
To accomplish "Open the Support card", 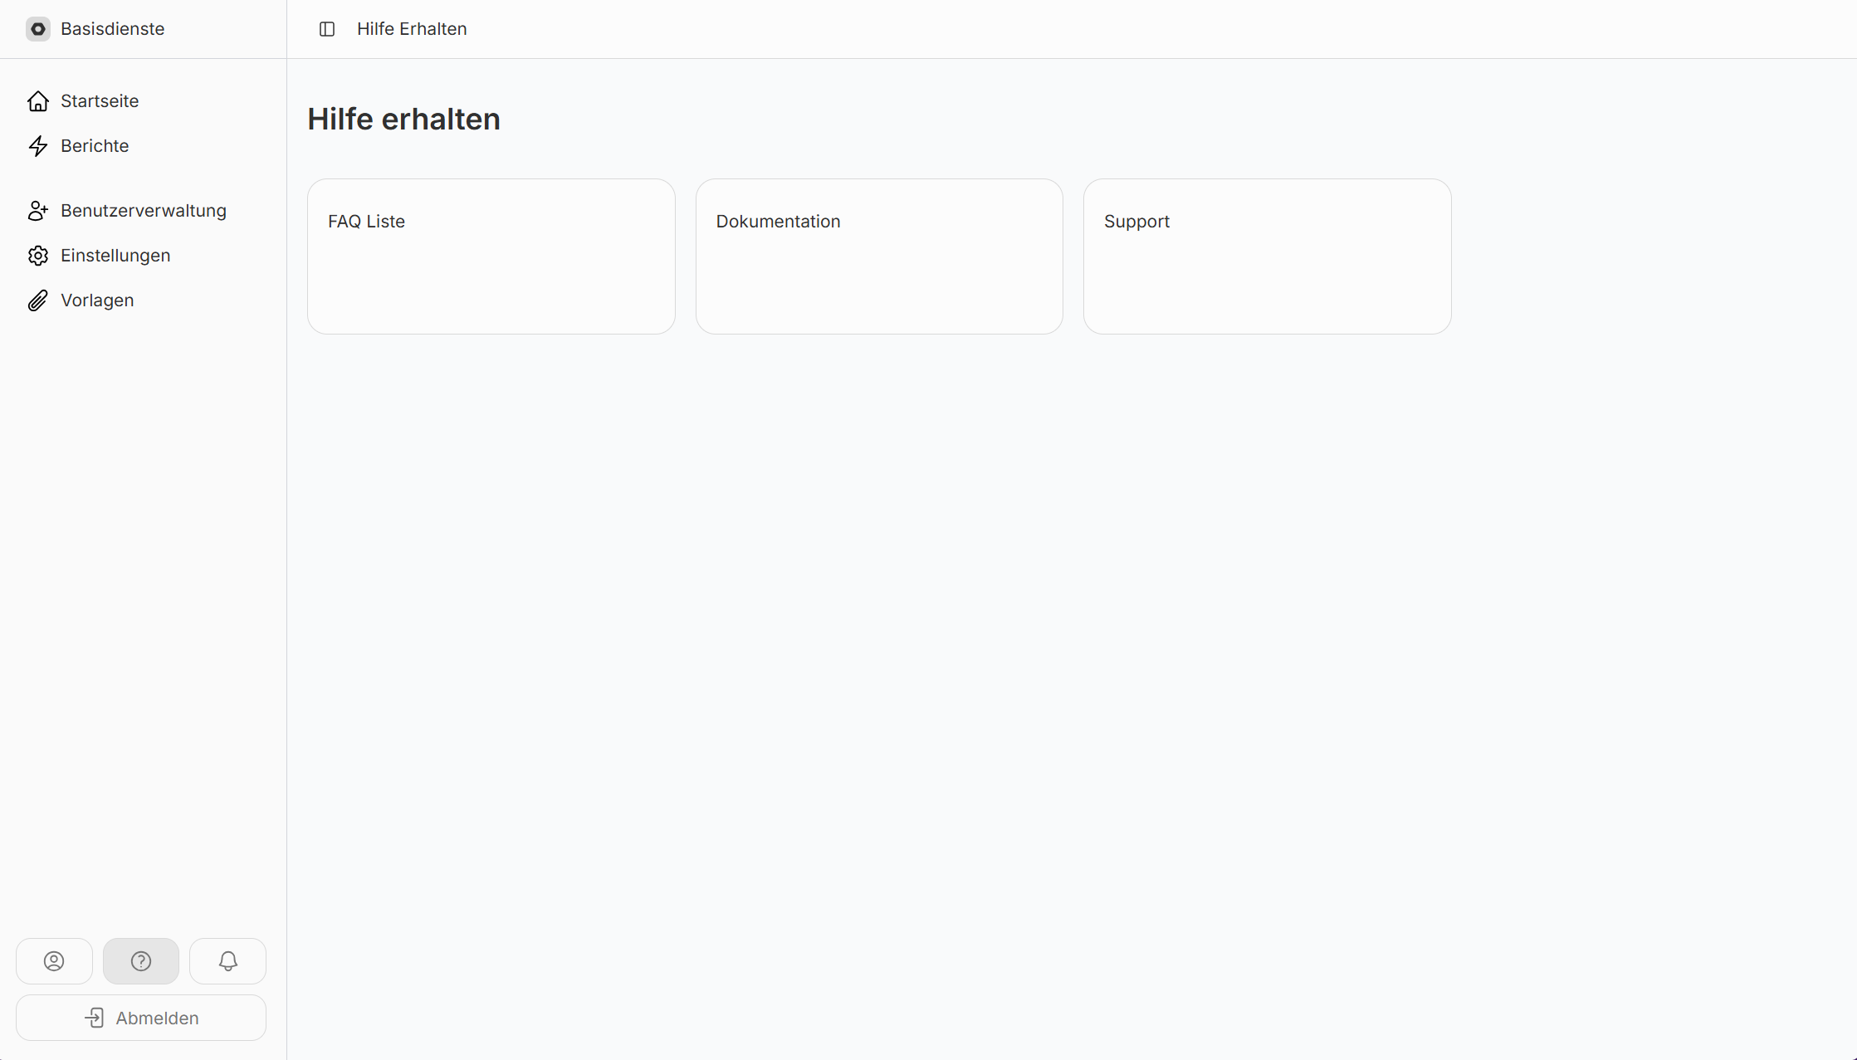I will tap(1267, 256).
